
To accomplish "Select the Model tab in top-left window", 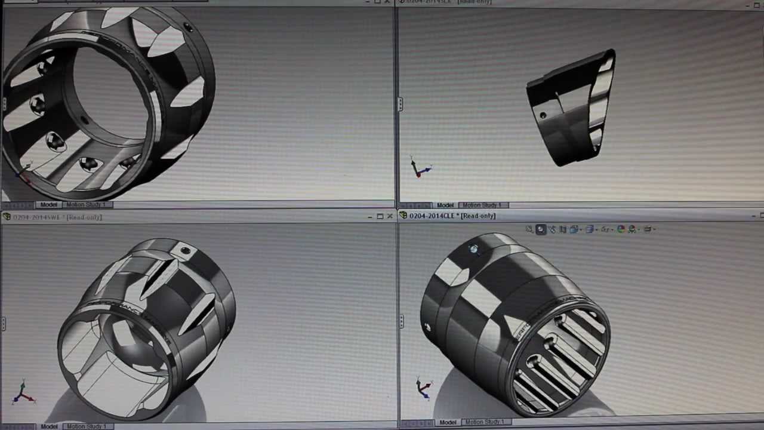I will click(x=49, y=204).
